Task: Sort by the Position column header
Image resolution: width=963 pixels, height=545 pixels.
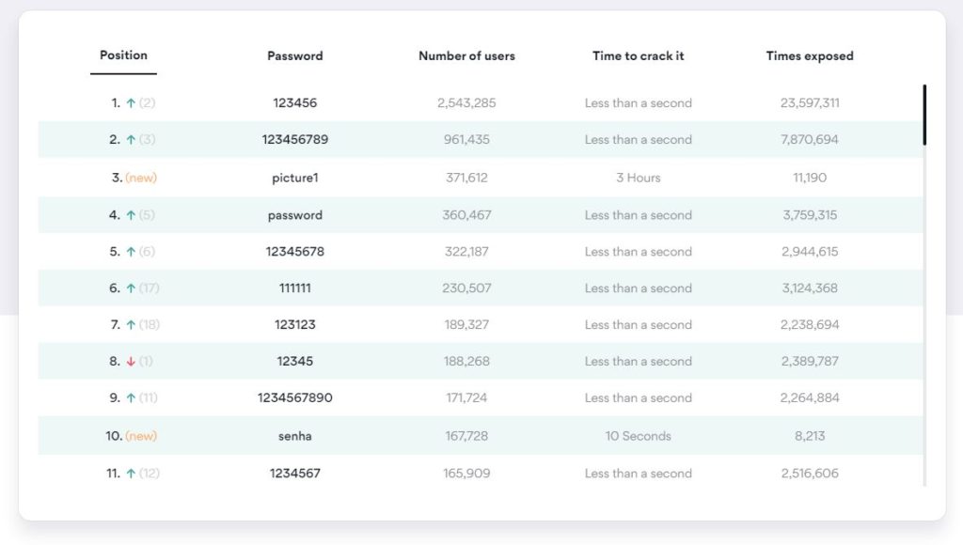Action: [123, 55]
